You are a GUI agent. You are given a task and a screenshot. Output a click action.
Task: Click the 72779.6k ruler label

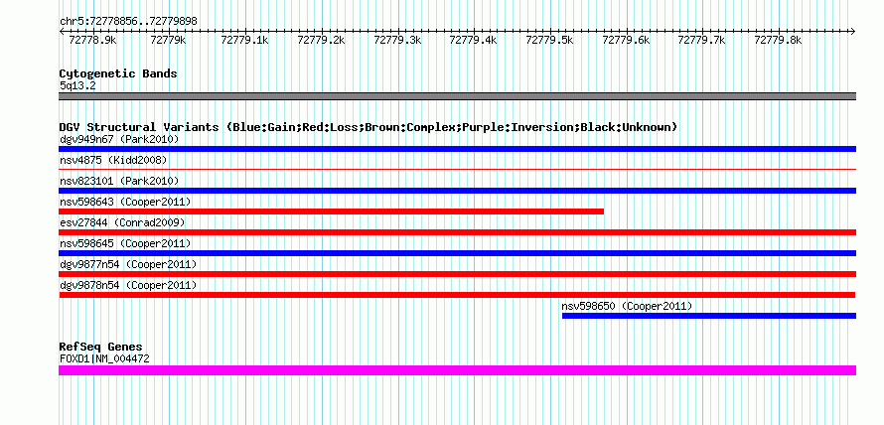coord(626,41)
